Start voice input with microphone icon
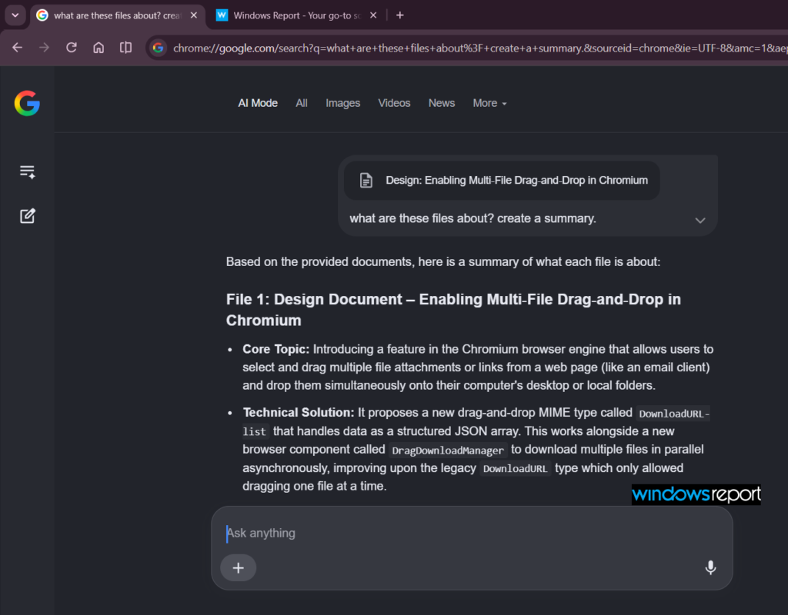The width and height of the screenshot is (788, 615). click(710, 568)
